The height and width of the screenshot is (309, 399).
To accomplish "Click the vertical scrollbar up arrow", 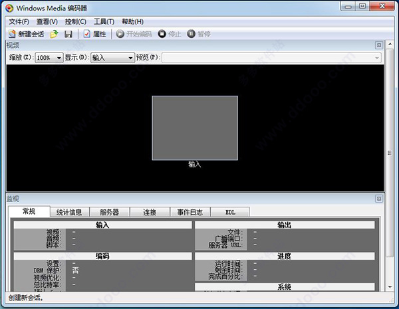I will click(x=390, y=45).
